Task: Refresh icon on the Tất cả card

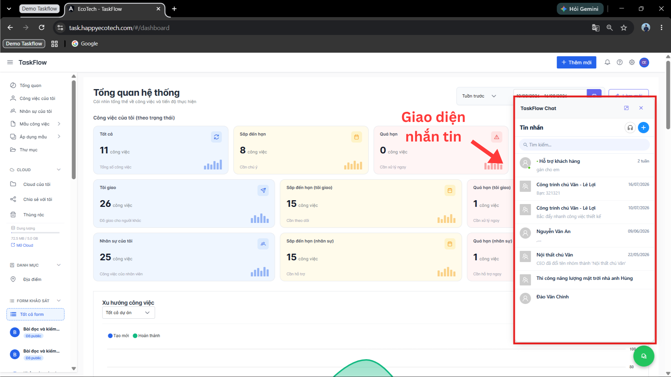Action: click(216, 137)
